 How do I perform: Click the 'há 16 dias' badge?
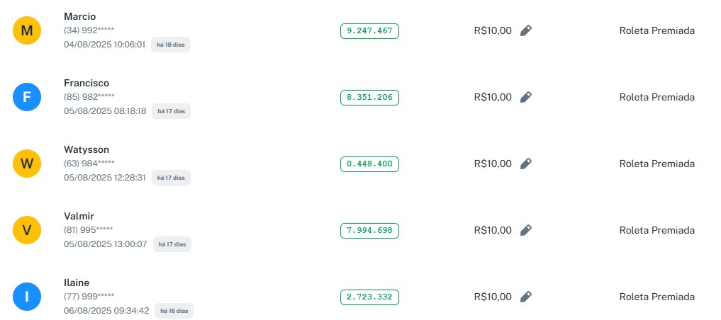pyautogui.click(x=174, y=311)
